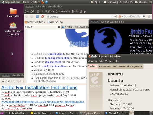Open the Arctic Fox bookmark in bookmarks toolbar

click(55, 22)
